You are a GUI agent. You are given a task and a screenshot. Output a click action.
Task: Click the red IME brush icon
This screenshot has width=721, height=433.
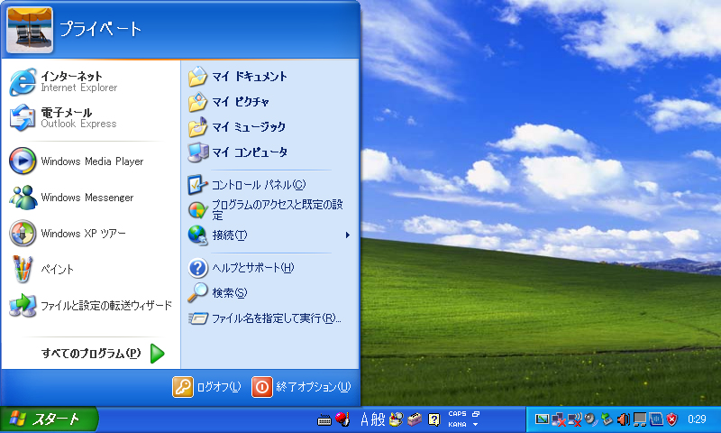click(342, 419)
